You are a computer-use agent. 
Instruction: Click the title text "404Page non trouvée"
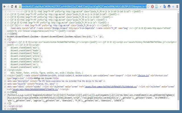[43, 78]
